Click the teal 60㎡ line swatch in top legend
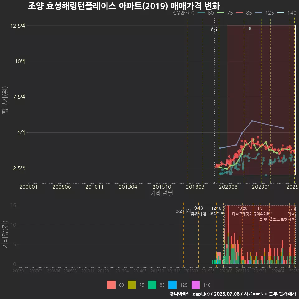Image resolution: width=299 pixels, height=299 pixels. (x=202, y=13)
